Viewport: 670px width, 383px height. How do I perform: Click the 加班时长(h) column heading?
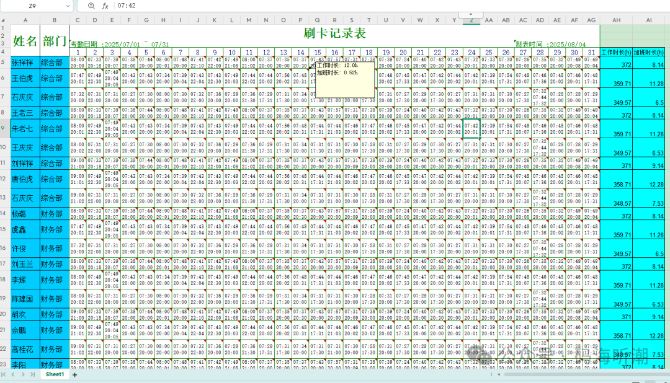coord(649,52)
